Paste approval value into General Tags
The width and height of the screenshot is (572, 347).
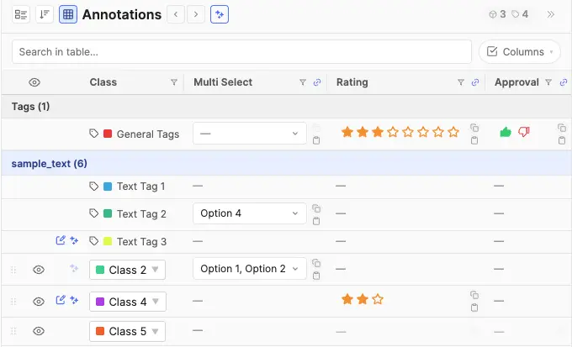point(562,140)
